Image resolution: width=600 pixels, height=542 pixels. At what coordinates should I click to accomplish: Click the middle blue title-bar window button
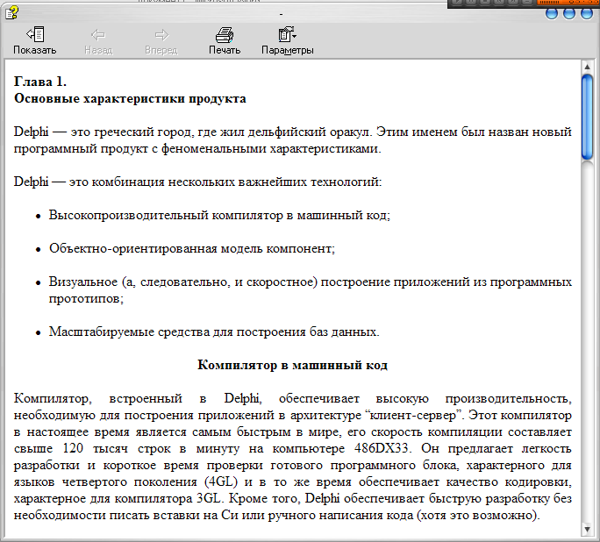tap(569, 13)
